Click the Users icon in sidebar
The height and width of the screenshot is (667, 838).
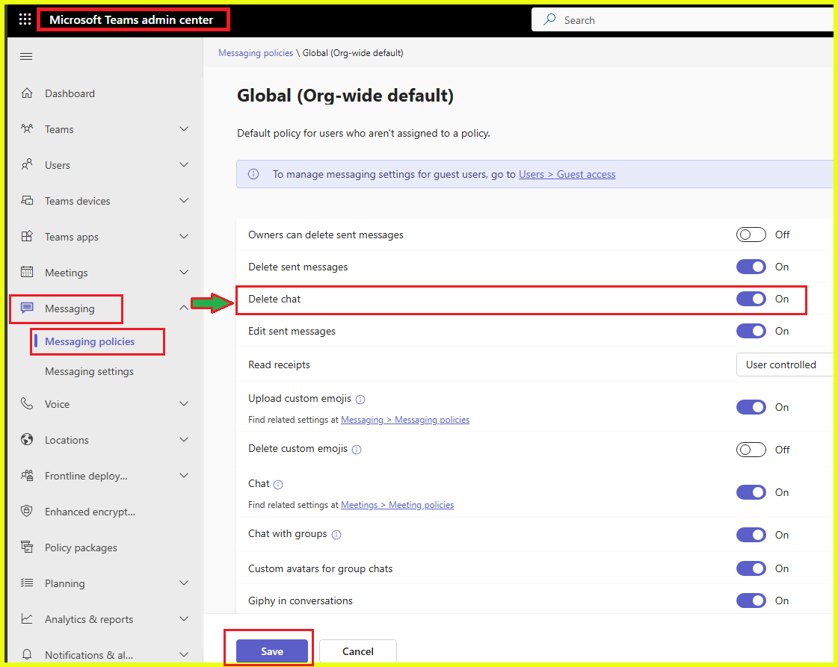27,164
